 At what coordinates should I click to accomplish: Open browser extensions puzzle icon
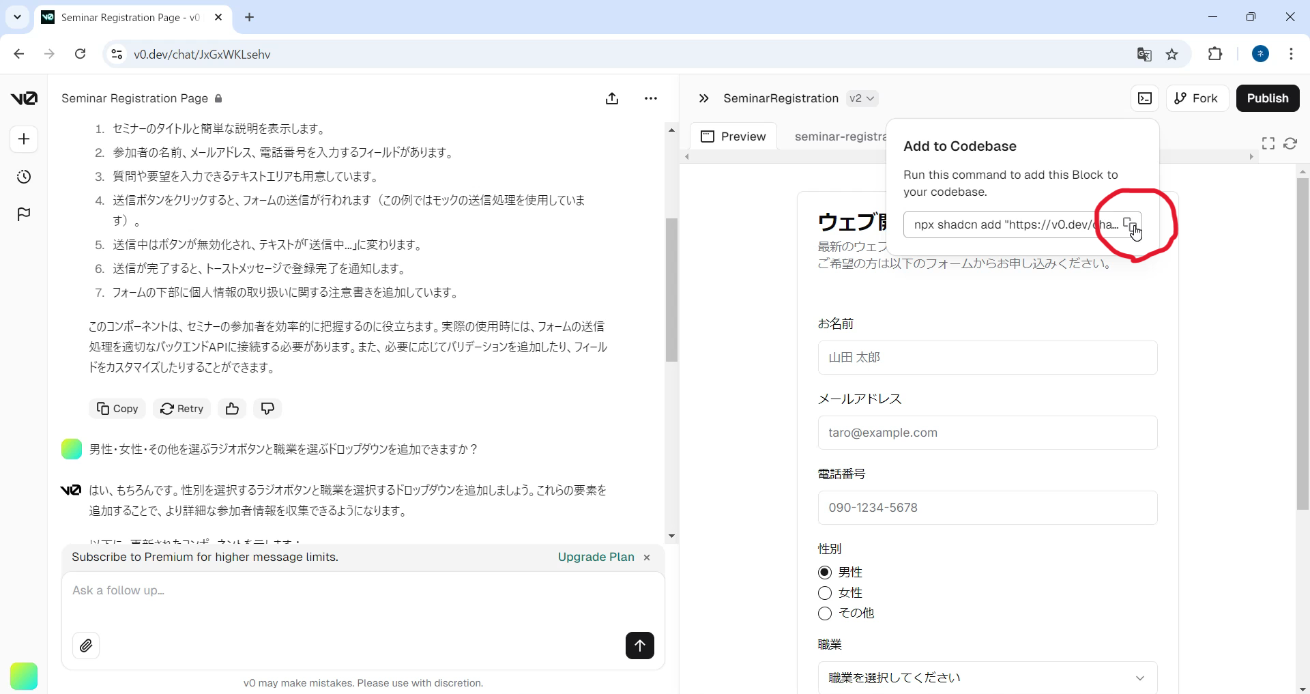click(x=1215, y=54)
